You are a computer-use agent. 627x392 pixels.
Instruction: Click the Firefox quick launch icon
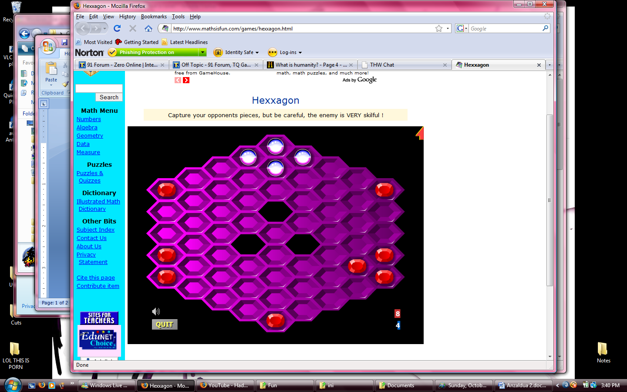point(42,385)
